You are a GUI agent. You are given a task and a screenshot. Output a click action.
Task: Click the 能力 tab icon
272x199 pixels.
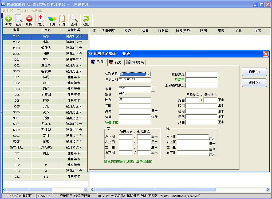point(111,62)
